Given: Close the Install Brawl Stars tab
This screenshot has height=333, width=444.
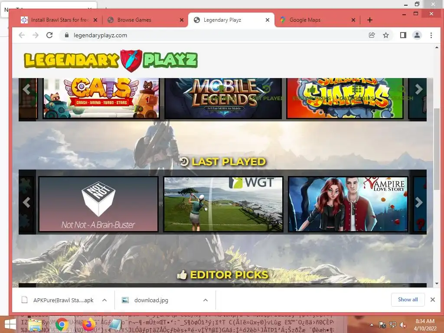Looking at the screenshot, I should 95,20.
